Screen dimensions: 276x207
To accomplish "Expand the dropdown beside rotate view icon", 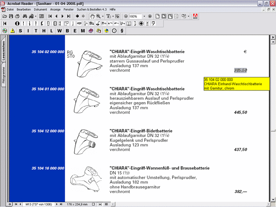I will (x=188, y=16).
